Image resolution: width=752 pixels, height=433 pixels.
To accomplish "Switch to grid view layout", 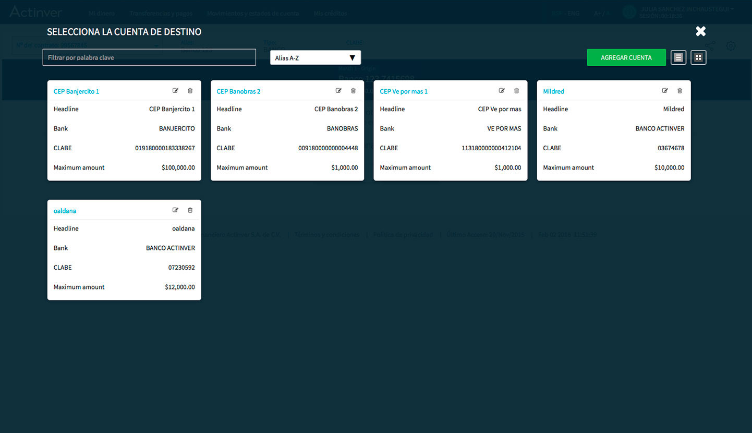I will 698,57.
